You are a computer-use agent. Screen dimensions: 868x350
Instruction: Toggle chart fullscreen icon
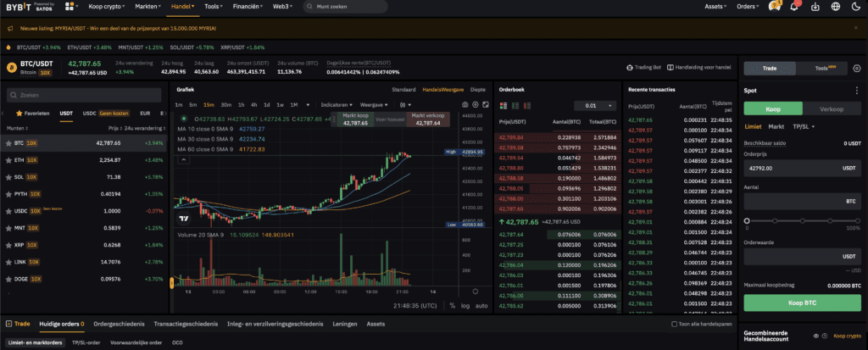(486, 105)
